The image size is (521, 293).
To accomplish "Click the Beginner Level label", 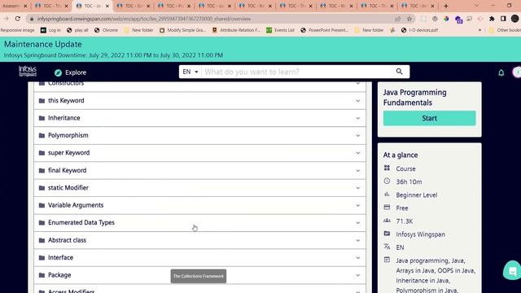I will 416,195.
